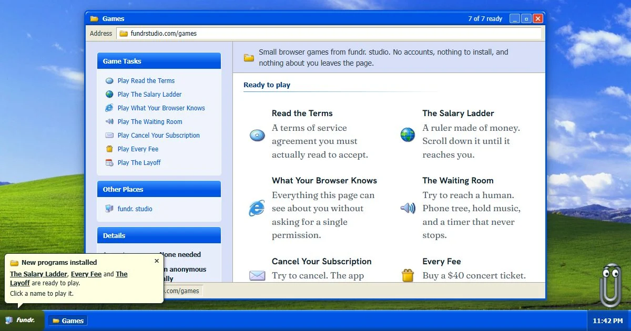Collapse the Game Tasks panel header
This screenshot has height=331, width=631.
point(159,61)
